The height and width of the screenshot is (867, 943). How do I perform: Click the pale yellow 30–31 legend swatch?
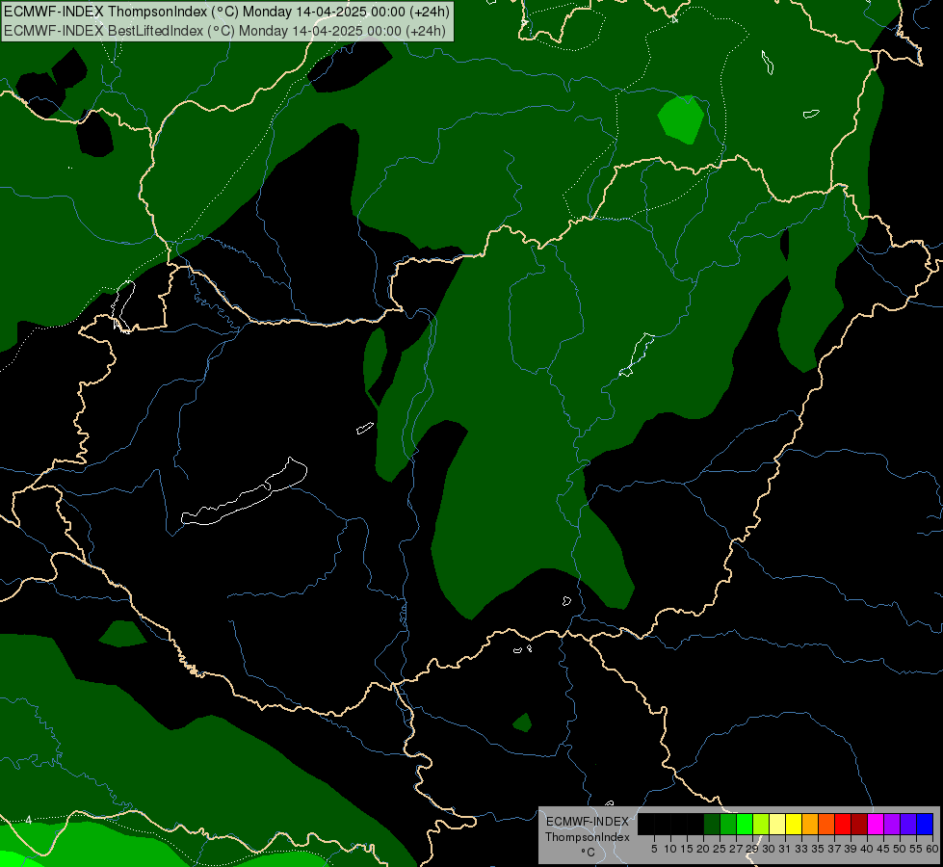(x=777, y=824)
